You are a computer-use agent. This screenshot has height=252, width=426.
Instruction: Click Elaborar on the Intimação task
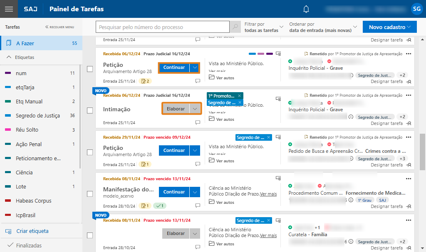pos(176,109)
